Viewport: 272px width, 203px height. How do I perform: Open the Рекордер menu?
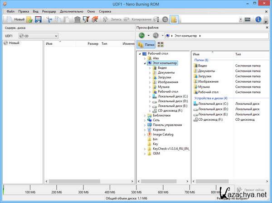(x=49, y=10)
